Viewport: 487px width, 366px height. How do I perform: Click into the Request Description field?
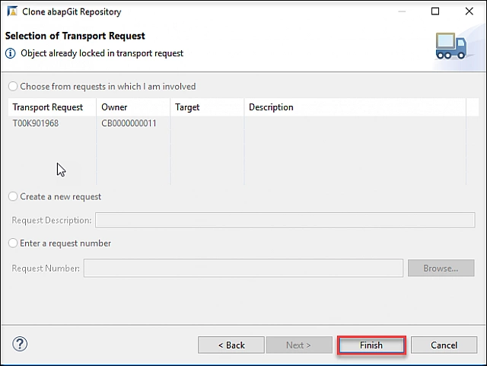click(284, 220)
